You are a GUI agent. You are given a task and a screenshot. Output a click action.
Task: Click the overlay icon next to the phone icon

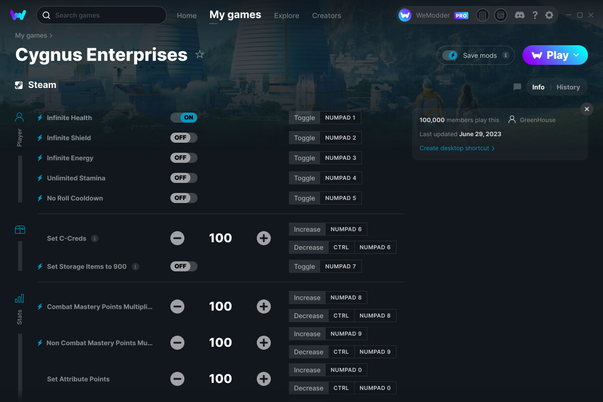click(500, 15)
